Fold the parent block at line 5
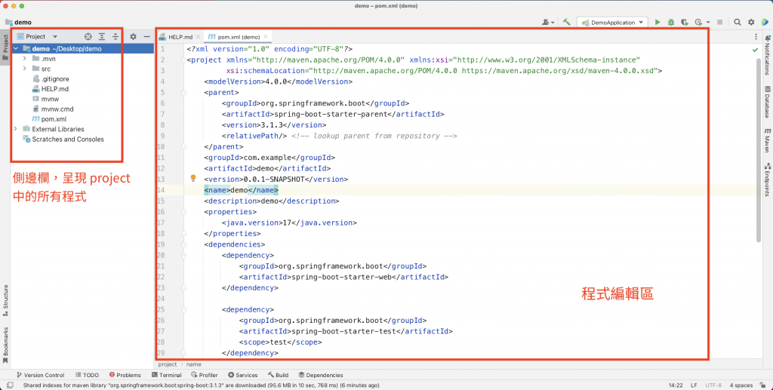The width and height of the screenshot is (773, 390). (x=183, y=93)
